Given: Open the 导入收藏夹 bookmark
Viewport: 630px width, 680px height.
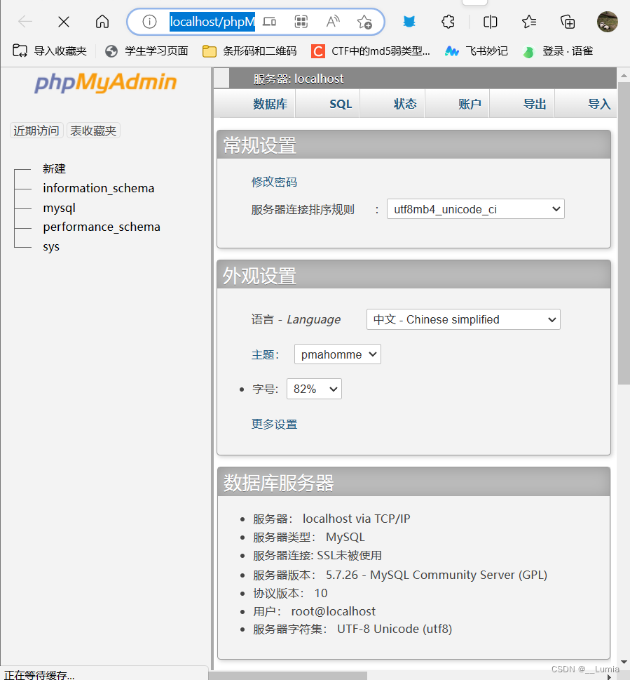Looking at the screenshot, I should [x=49, y=51].
